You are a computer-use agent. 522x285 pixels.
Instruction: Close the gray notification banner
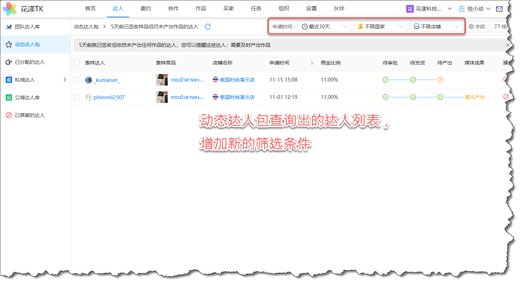507,45
